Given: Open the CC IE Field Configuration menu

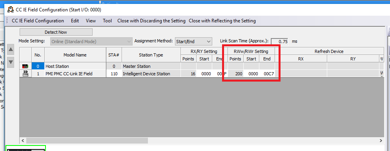Looking at the screenshot, I should coord(38,21).
